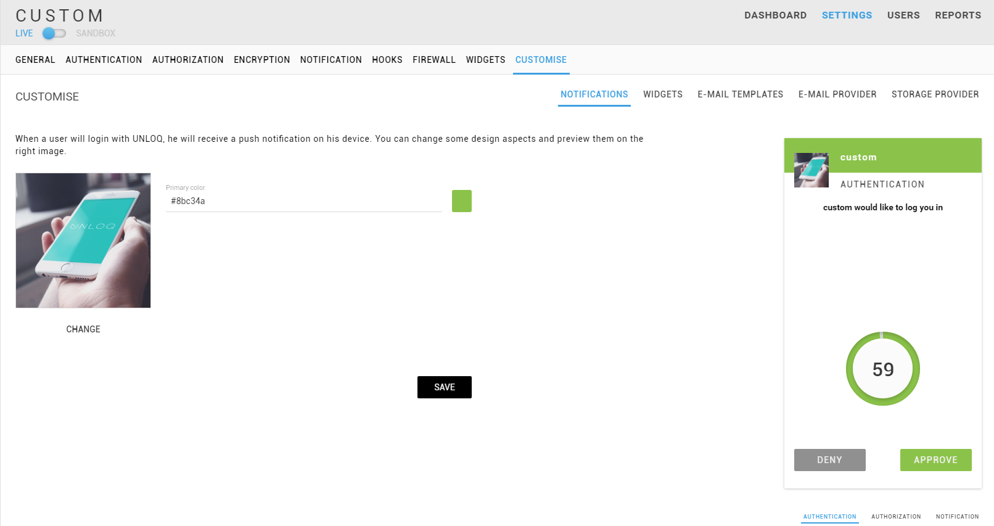Click the AUTHENTICATION heading in preview card
Screen dimensions: 994x526
882,184
